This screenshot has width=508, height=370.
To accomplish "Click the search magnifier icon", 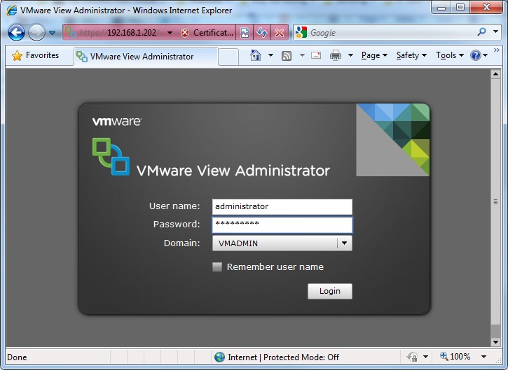I will (x=482, y=31).
